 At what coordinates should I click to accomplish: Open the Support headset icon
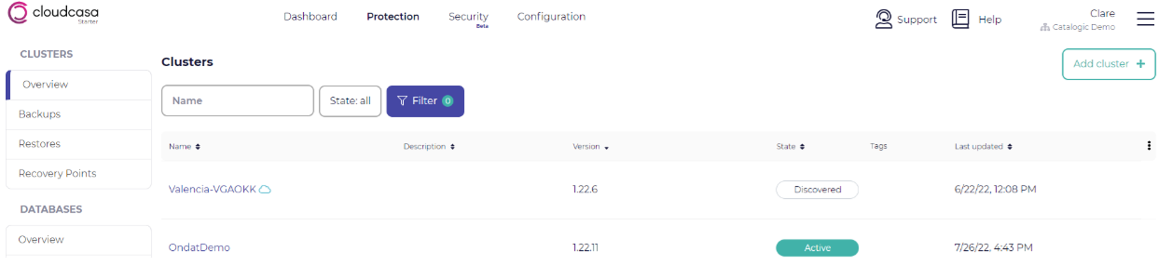[x=883, y=19]
